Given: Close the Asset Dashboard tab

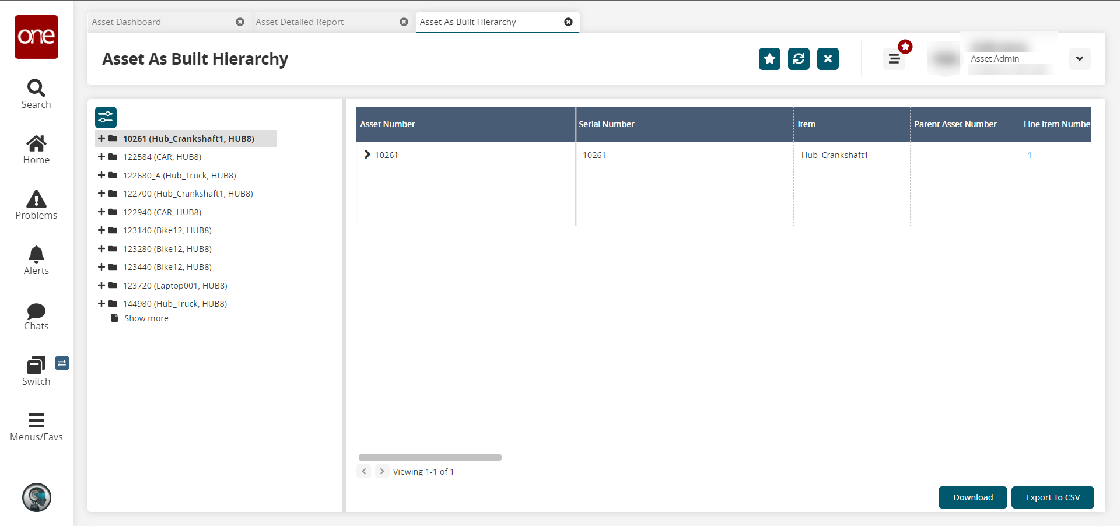Looking at the screenshot, I should 240,22.
